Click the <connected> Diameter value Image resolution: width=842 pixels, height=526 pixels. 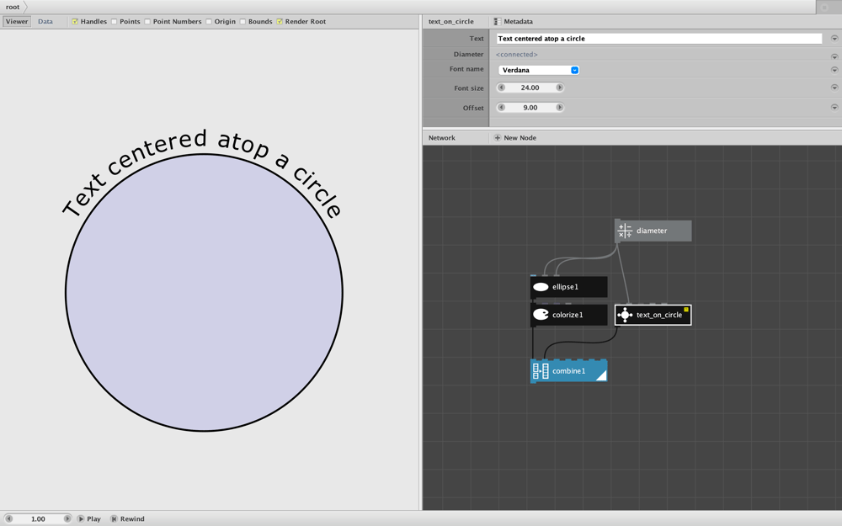(x=517, y=54)
